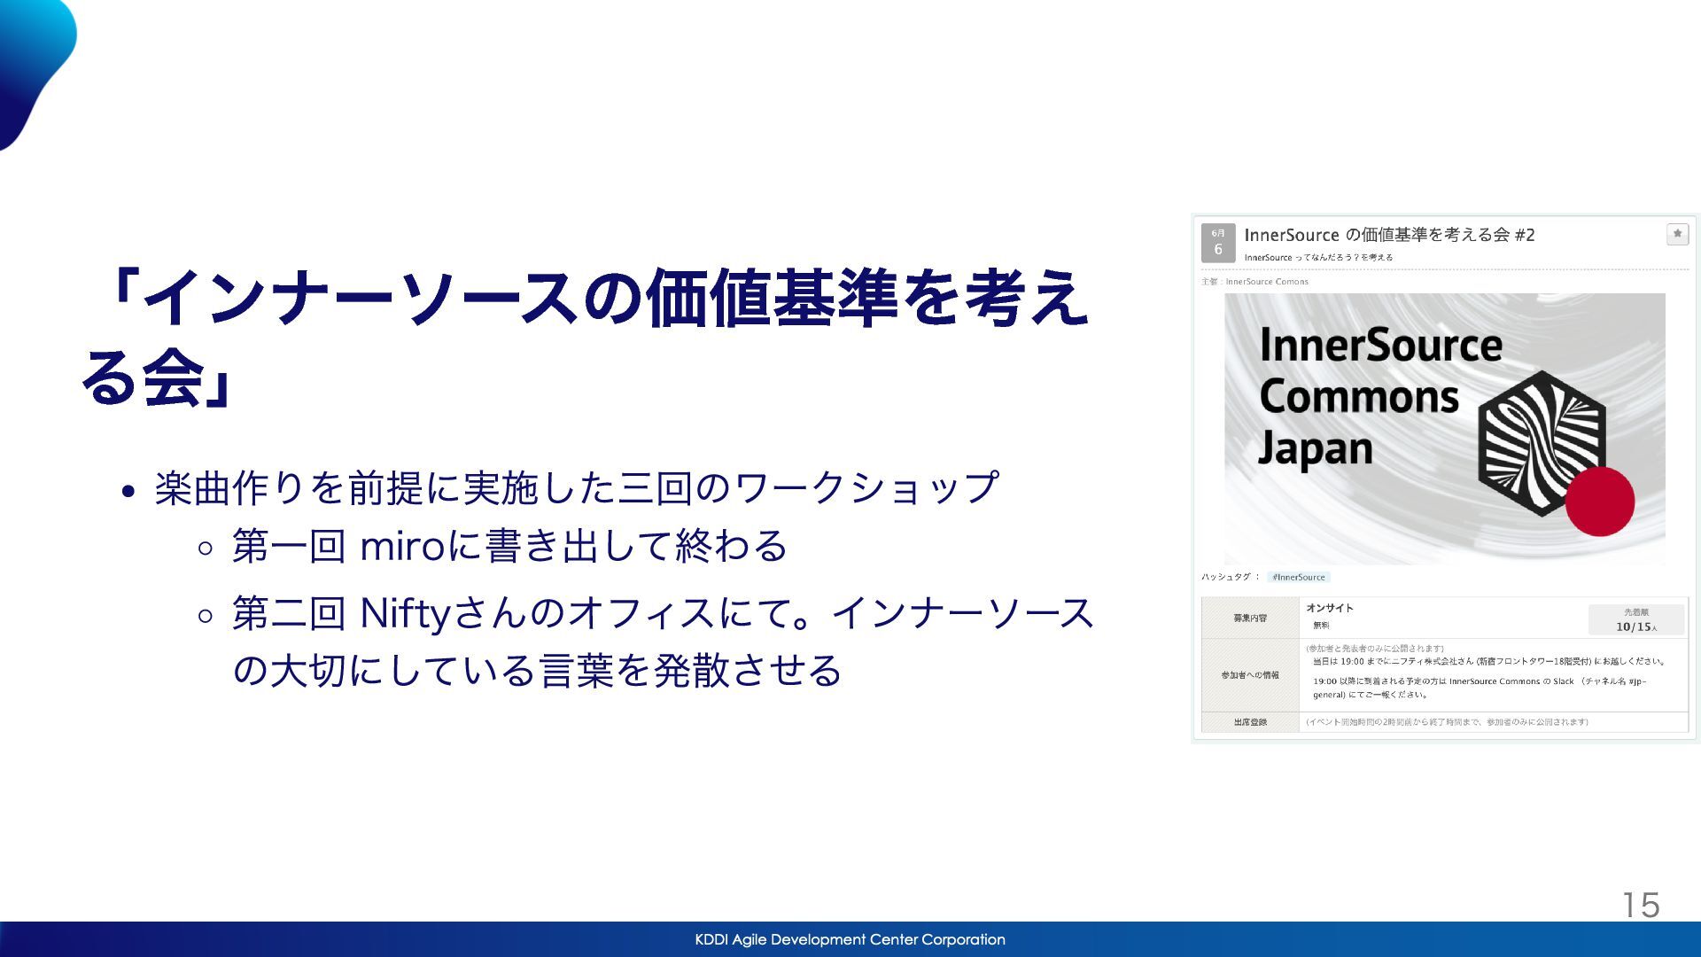Click the オンサイト ticket type text
1701x957 pixels.
coord(1329,608)
